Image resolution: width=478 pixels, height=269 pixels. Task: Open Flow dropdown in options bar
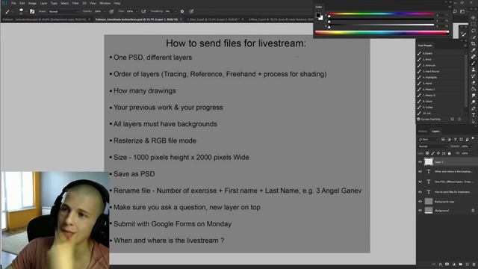(x=137, y=11)
